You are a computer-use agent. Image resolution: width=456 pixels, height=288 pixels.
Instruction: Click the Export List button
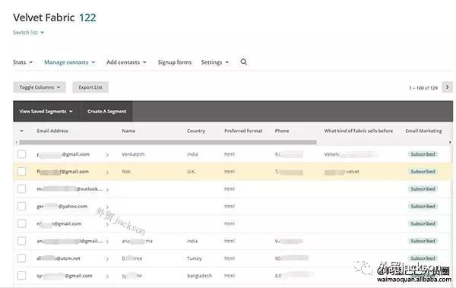90,87
